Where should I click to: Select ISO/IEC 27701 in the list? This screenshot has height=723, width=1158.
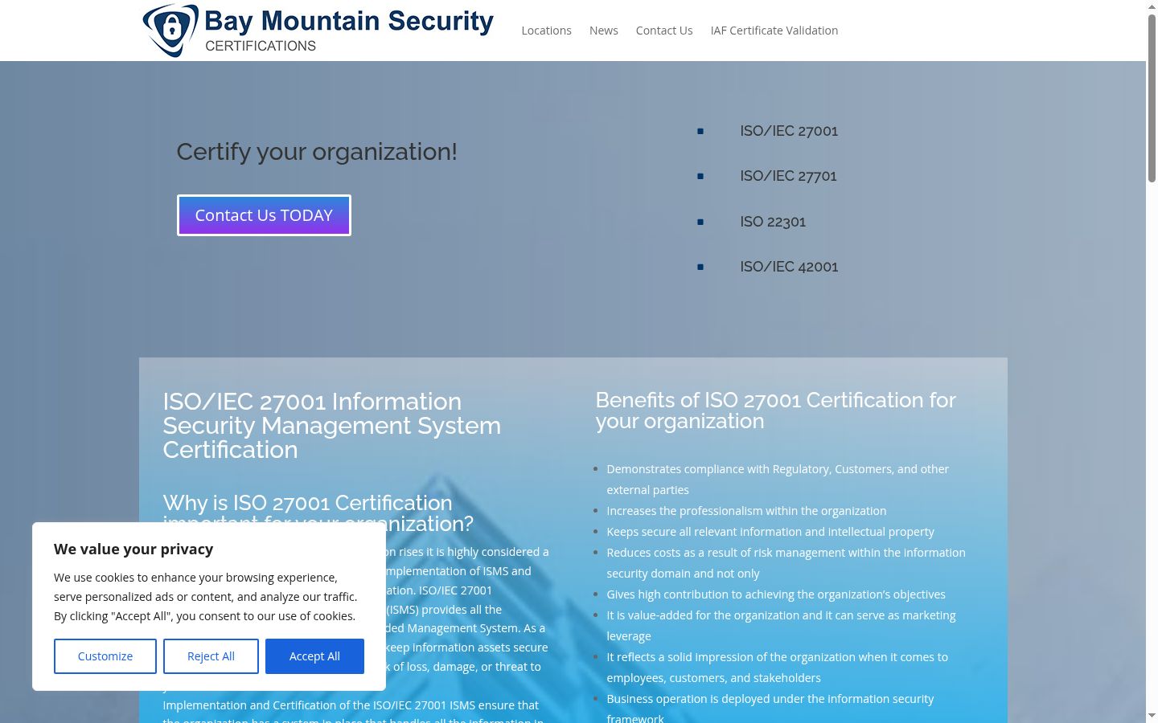click(788, 176)
